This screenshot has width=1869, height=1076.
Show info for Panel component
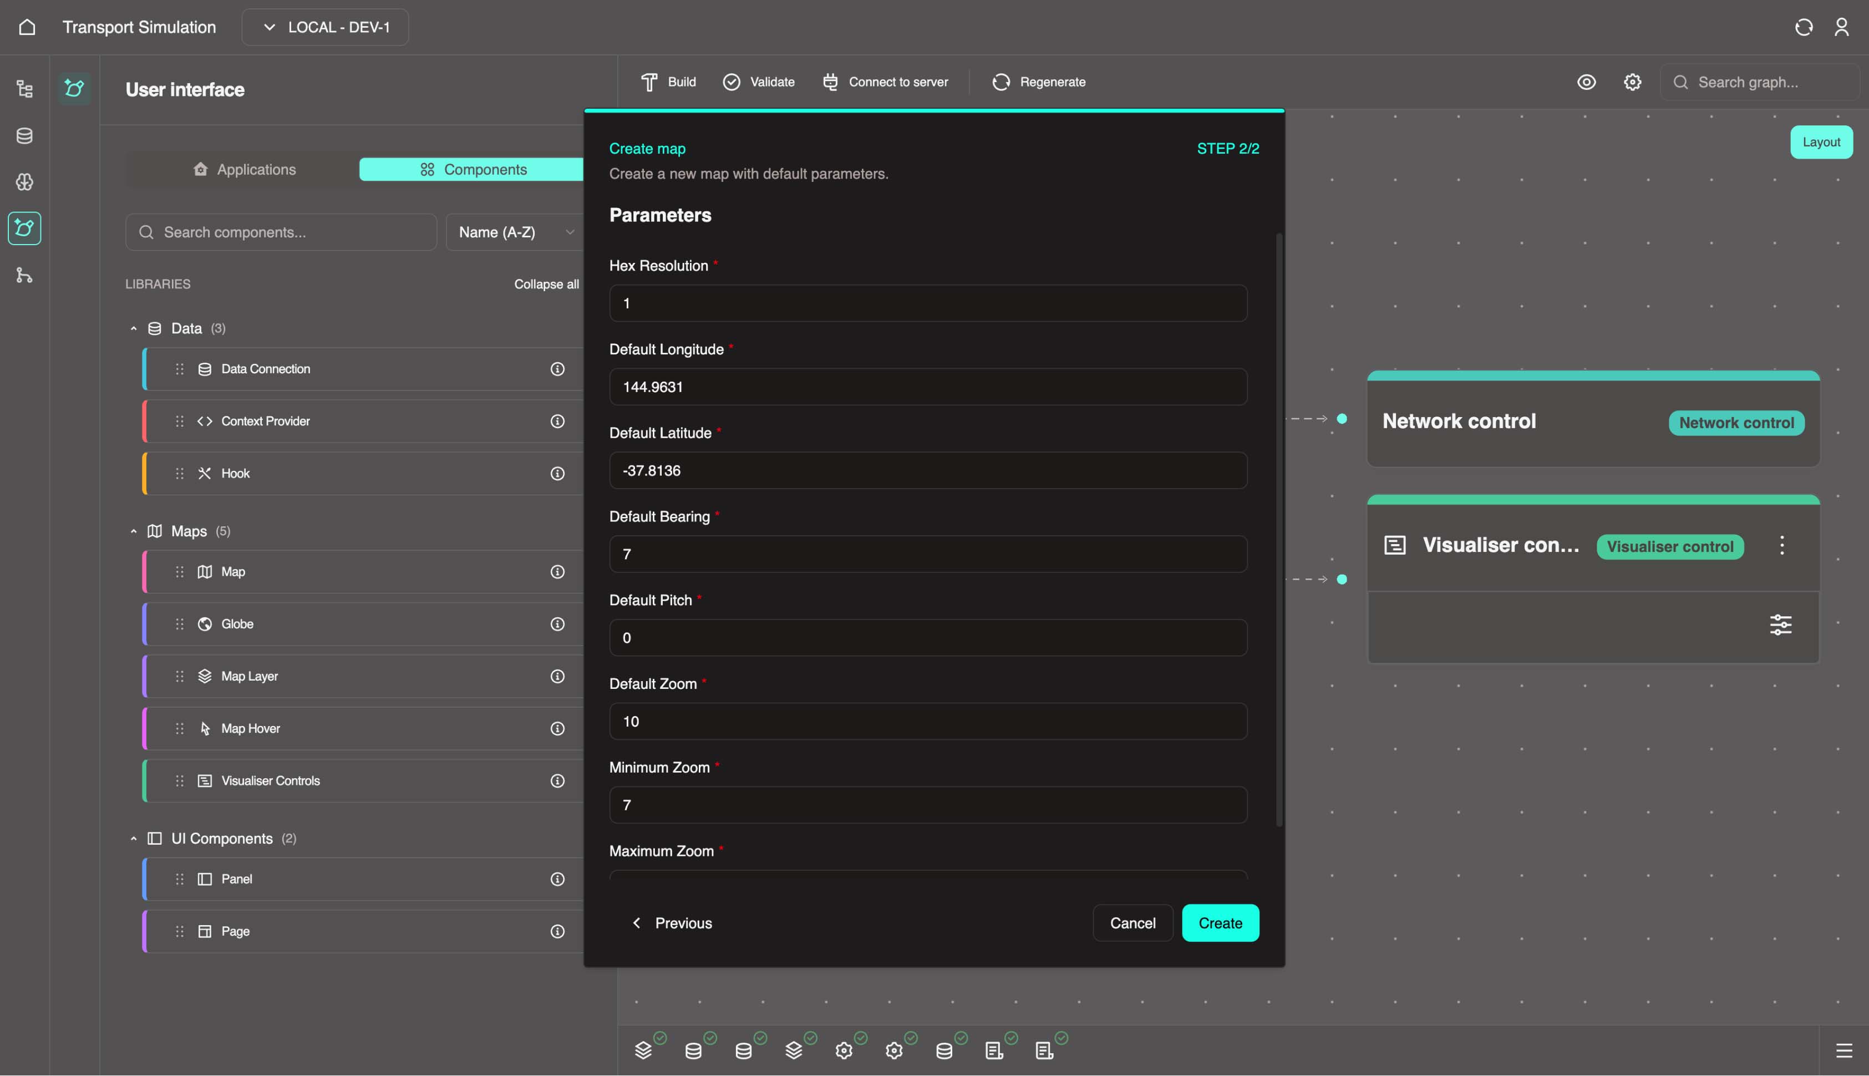pos(557,880)
